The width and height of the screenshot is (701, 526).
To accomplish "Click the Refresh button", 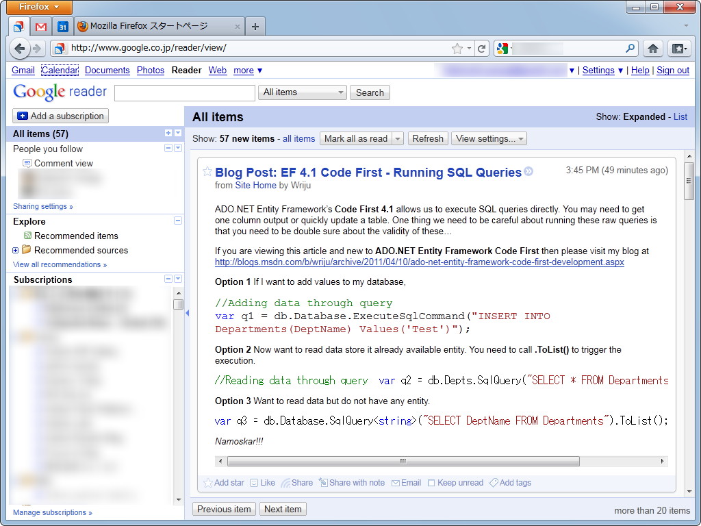I will pyautogui.click(x=427, y=138).
